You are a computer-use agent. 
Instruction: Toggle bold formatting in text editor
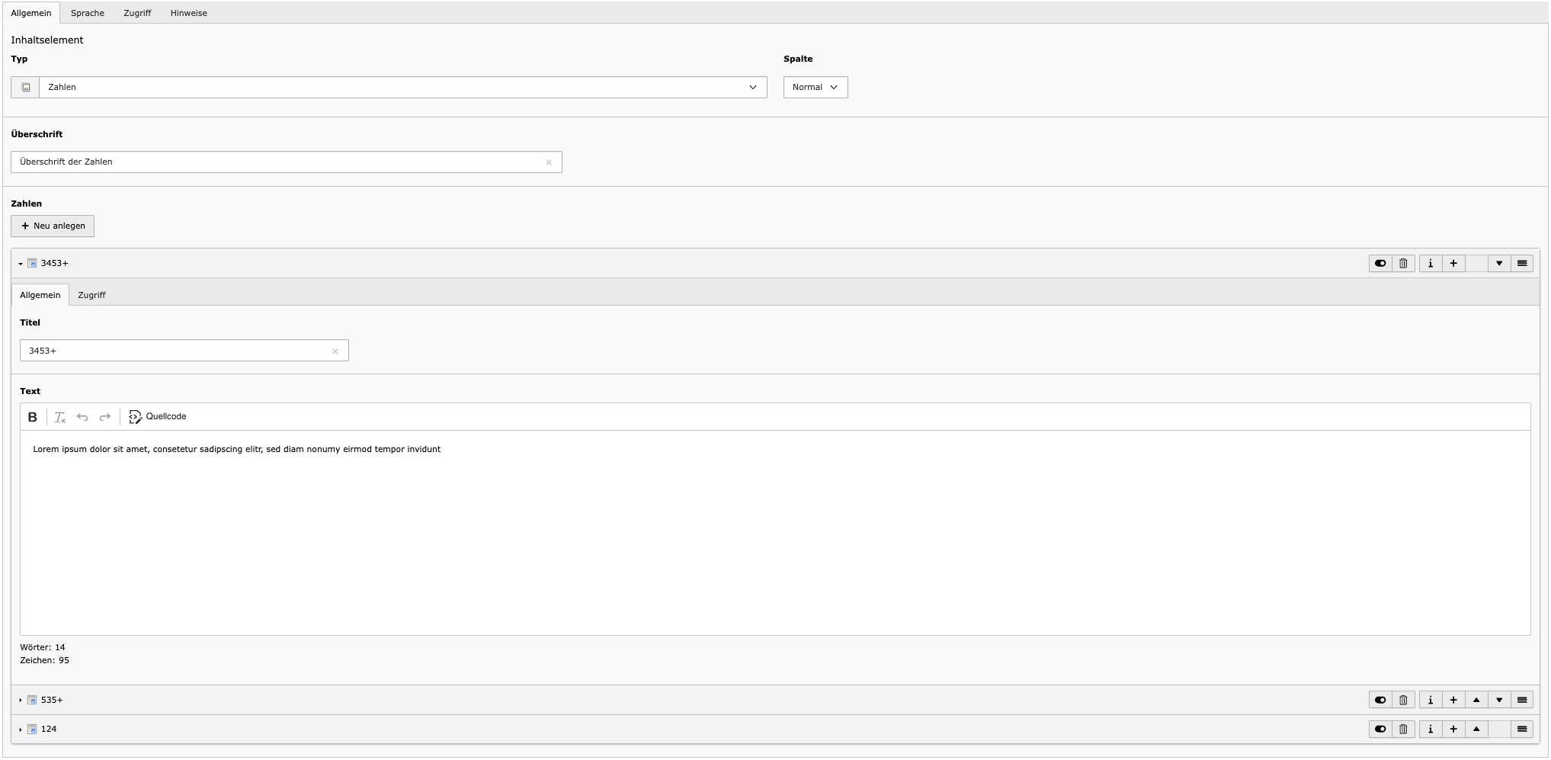click(x=32, y=417)
